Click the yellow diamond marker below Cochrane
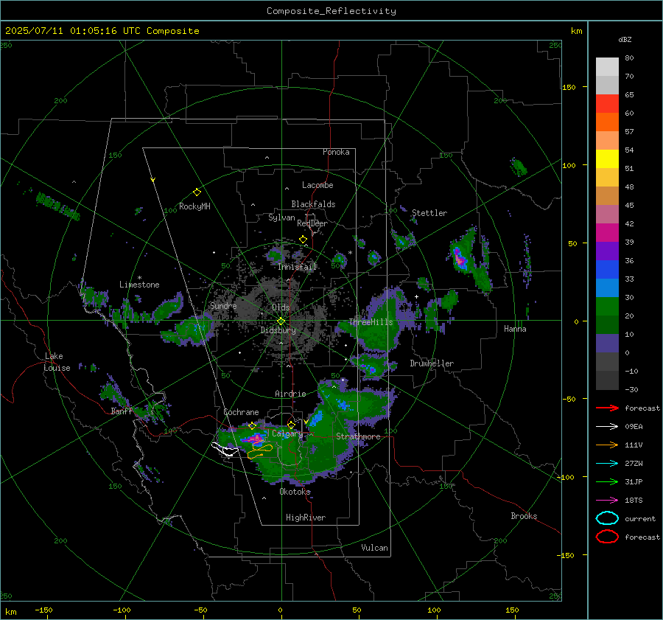 click(252, 425)
